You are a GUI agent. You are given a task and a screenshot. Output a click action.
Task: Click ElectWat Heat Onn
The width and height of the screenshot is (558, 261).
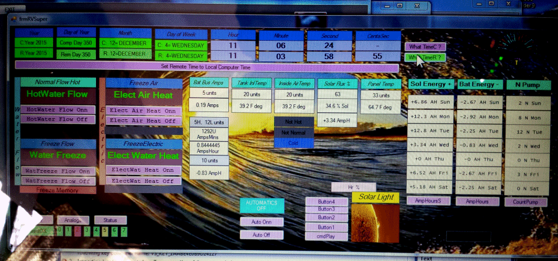pyautogui.click(x=143, y=170)
